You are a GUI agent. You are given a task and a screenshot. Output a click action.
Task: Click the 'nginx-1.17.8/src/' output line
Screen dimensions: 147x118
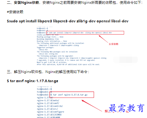coord(47,109)
